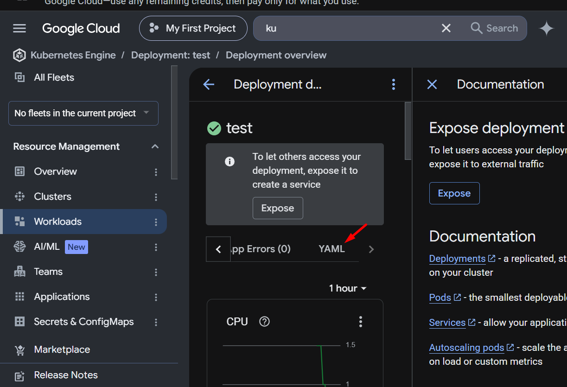
Task: Clear the search field with the X
Action: [x=446, y=28]
